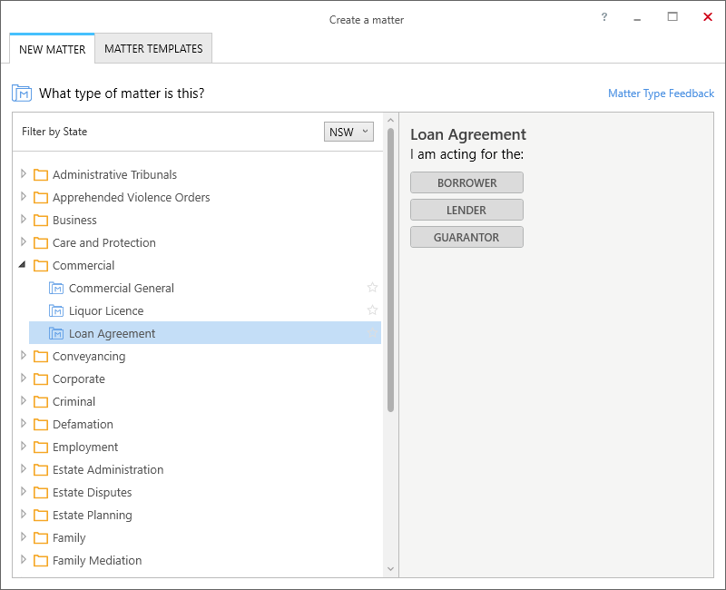Screen dimensions: 726x590
Task: Expand the Estate Planning folder
Action: coord(24,514)
